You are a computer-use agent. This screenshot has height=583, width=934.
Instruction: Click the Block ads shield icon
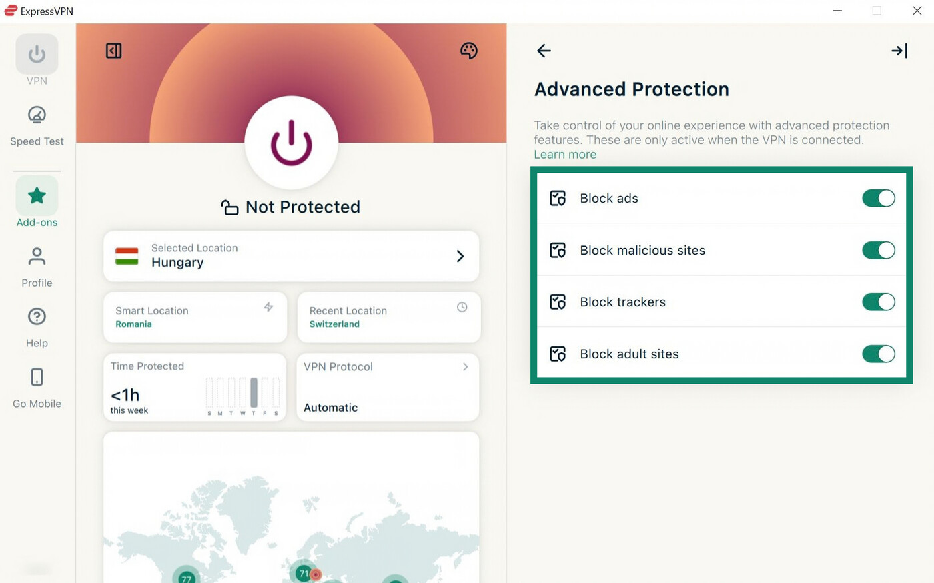click(558, 198)
